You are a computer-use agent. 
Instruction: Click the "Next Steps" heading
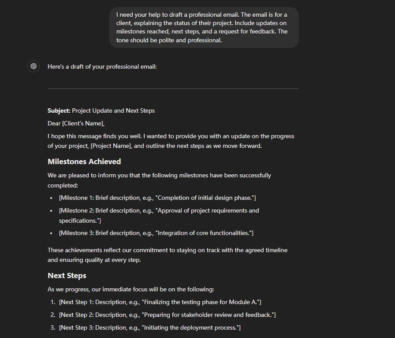(67, 276)
